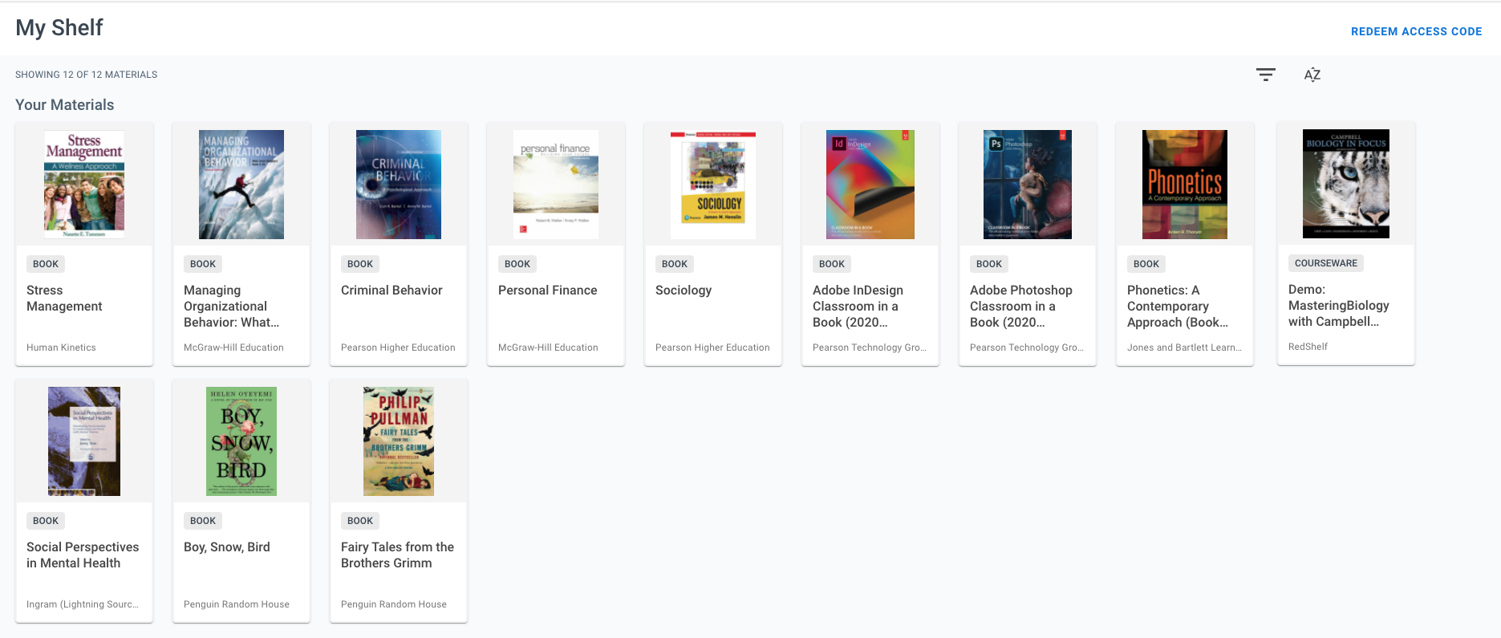Click the Sociology title text
The image size is (1501, 638).
coord(684,291)
